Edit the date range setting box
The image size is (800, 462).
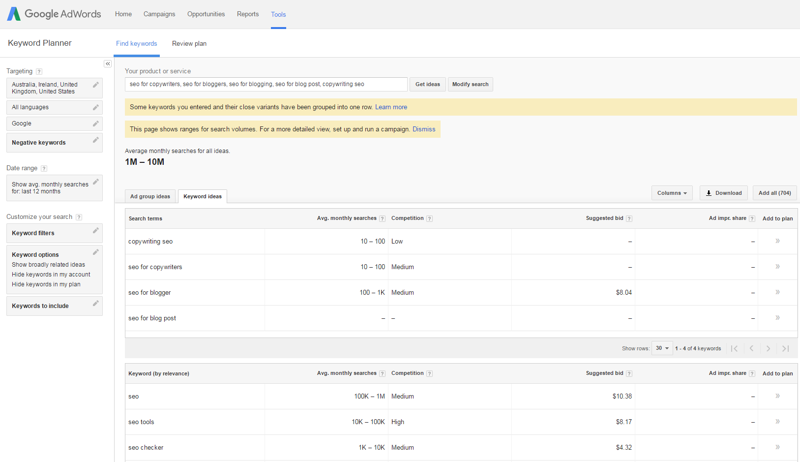[x=54, y=188]
